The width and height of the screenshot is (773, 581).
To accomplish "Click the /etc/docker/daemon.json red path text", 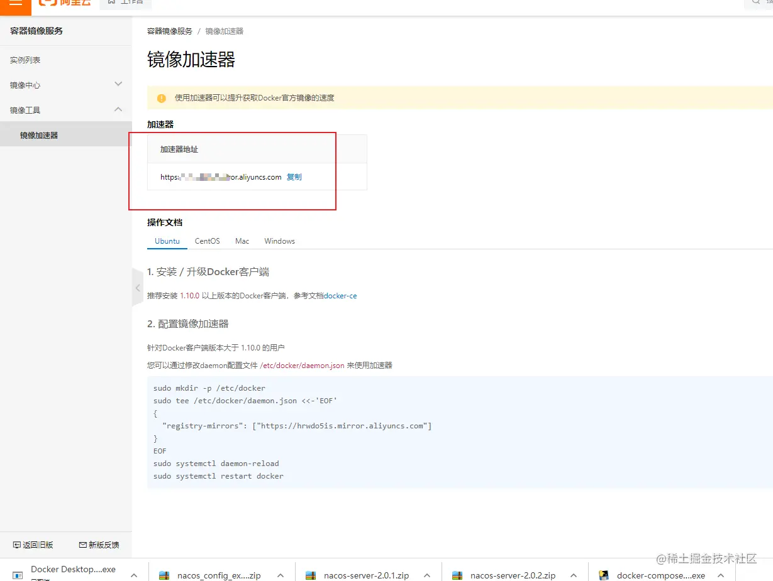I will click(302, 365).
